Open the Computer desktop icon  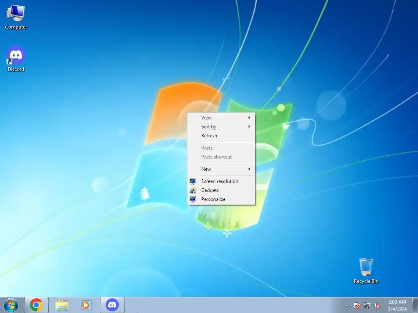click(16, 17)
